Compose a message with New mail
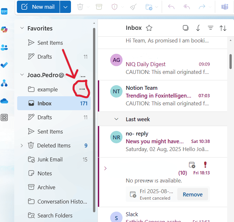Screen dimensions: 234x222 [x=38, y=7]
